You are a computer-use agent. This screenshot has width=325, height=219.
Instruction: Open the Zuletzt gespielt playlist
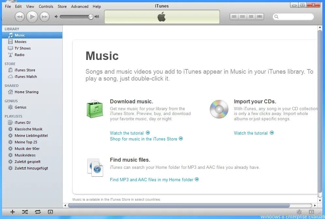click(32, 162)
